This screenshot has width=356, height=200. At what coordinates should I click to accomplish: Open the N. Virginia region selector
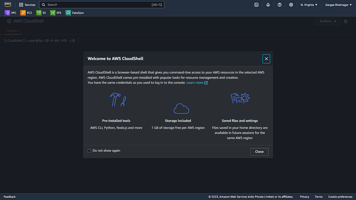pyautogui.click(x=308, y=5)
